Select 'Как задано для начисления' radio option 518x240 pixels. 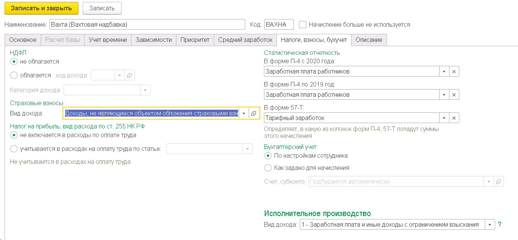coord(268,168)
